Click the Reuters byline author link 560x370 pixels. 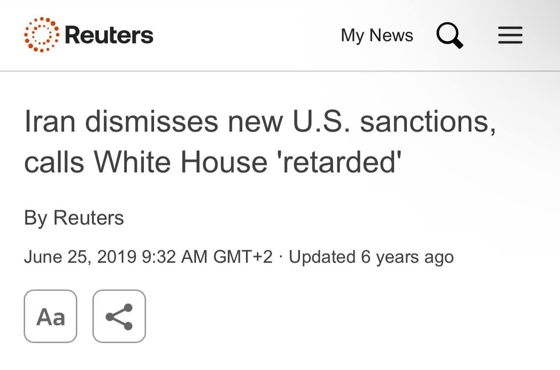tap(89, 218)
